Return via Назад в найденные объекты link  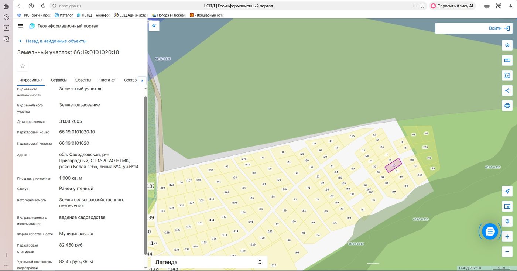click(52, 41)
